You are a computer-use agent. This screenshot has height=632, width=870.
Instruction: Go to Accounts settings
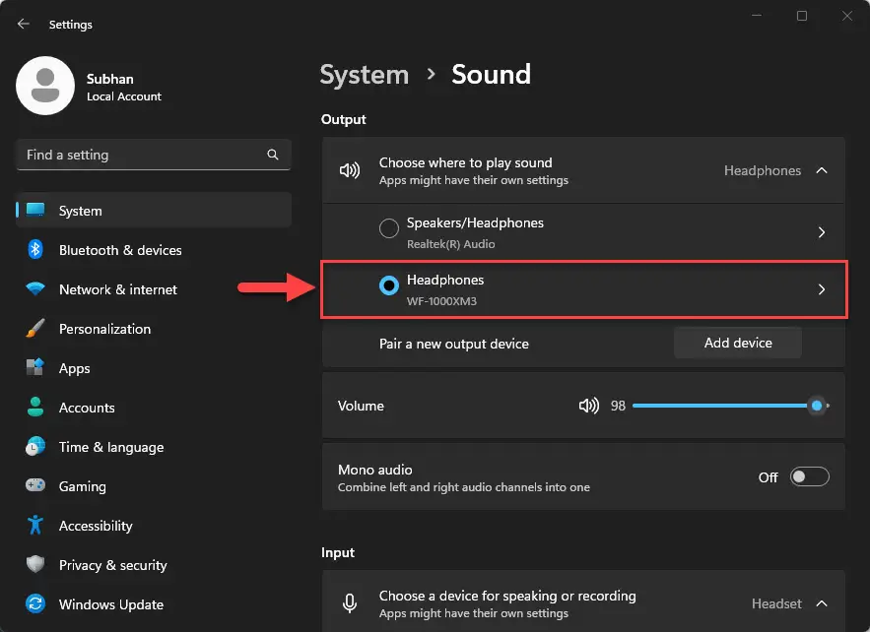tap(155, 407)
